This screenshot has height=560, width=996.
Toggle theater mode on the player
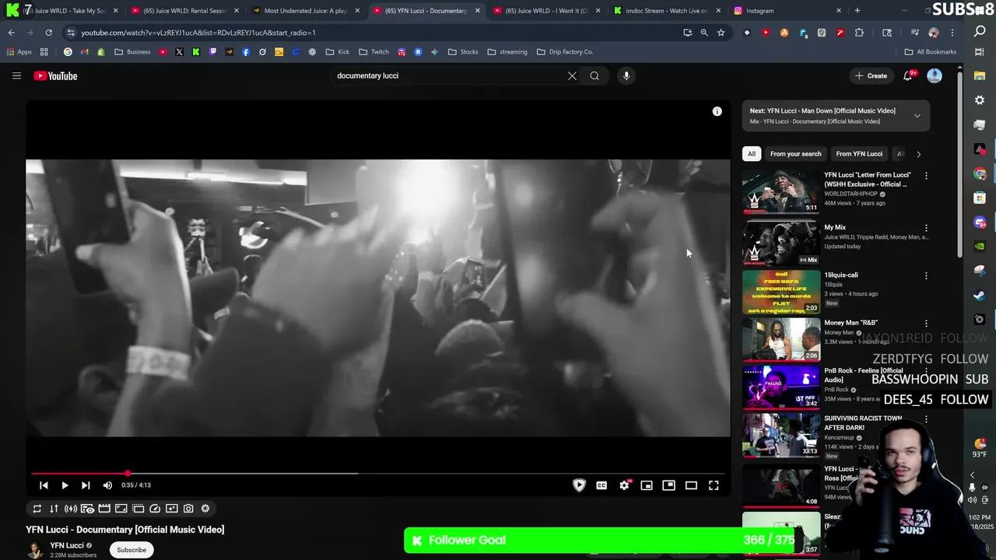(691, 485)
